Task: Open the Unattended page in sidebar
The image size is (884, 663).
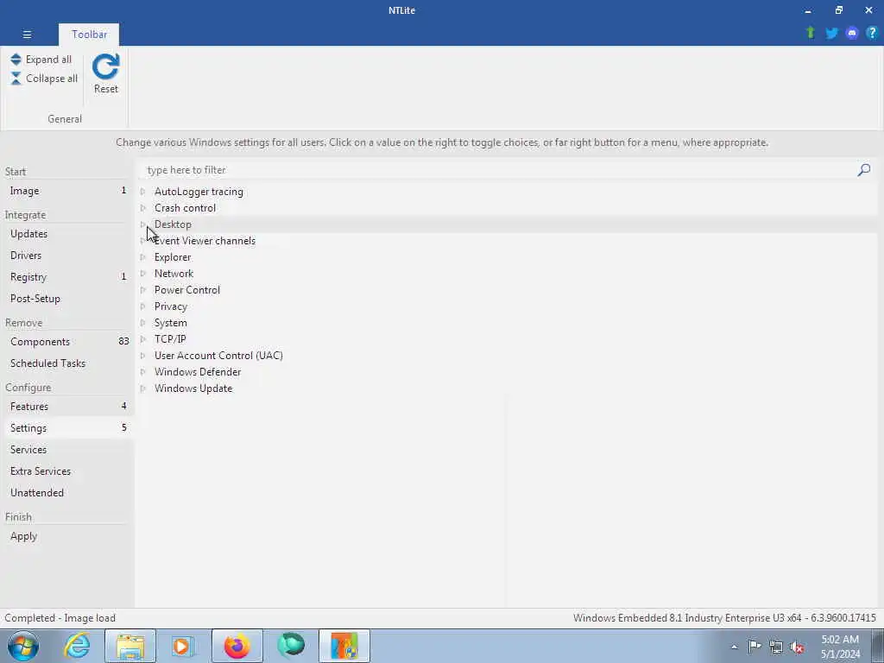Action: [67, 492]
